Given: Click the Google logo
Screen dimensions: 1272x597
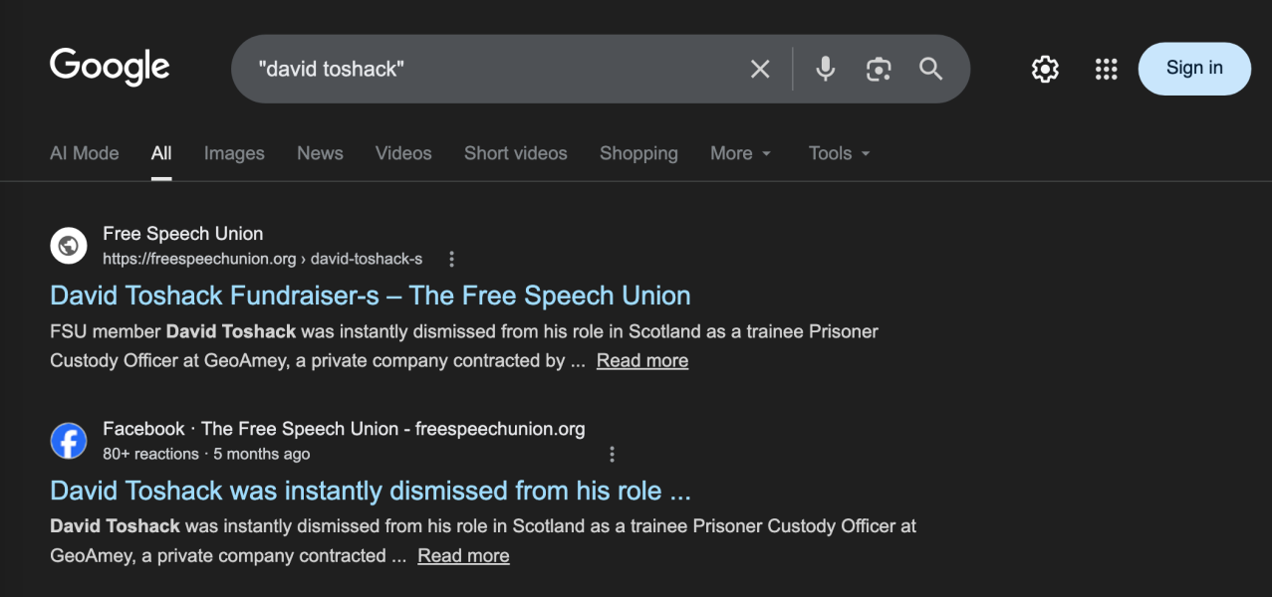Looking at the screenshot, I should point(110,68).
